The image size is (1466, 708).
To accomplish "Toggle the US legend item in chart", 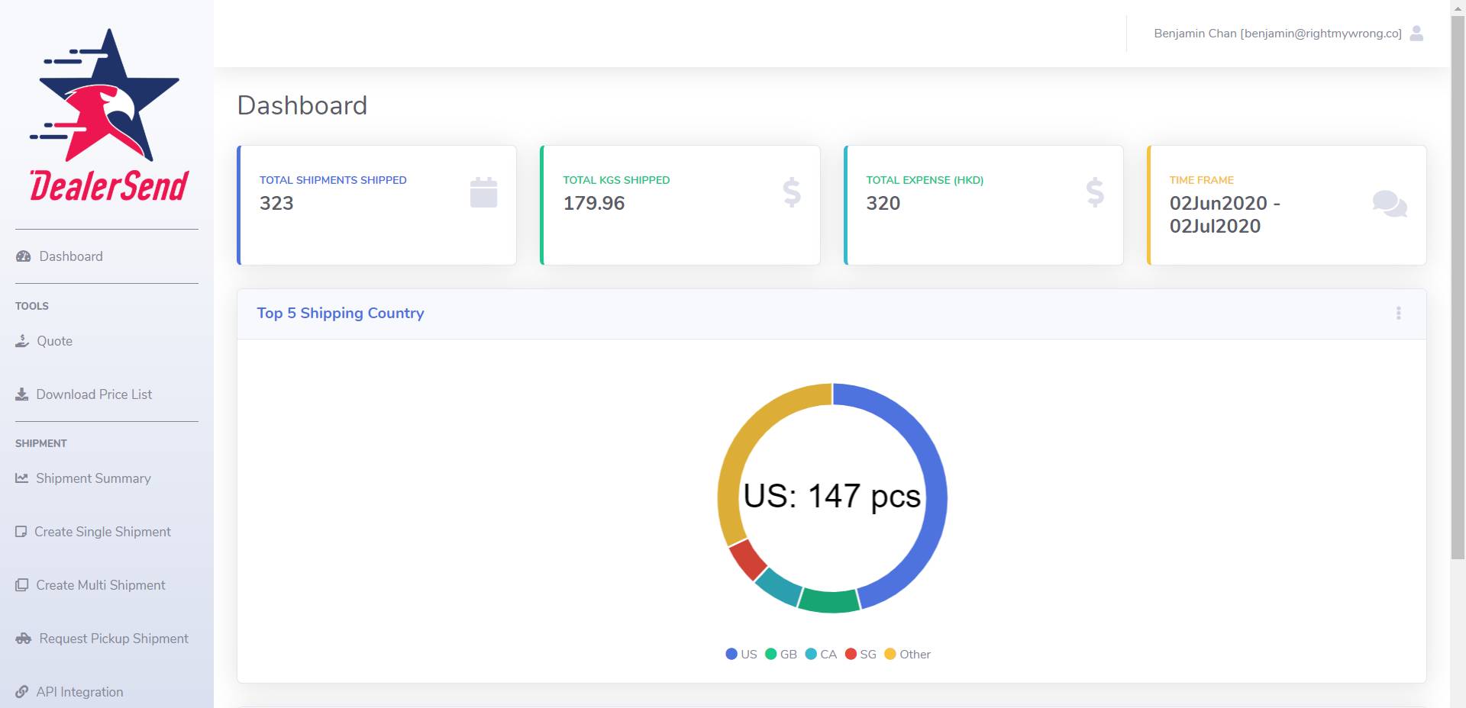I will coord(741,654).
